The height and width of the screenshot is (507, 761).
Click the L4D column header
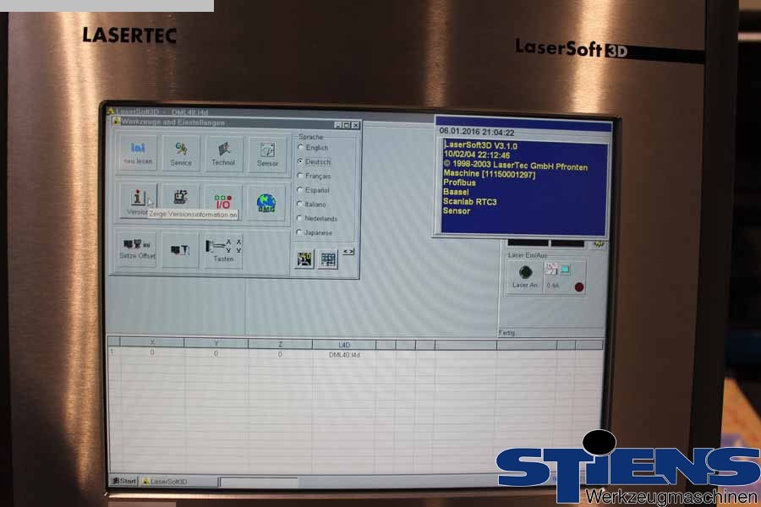tap(343, 345)
